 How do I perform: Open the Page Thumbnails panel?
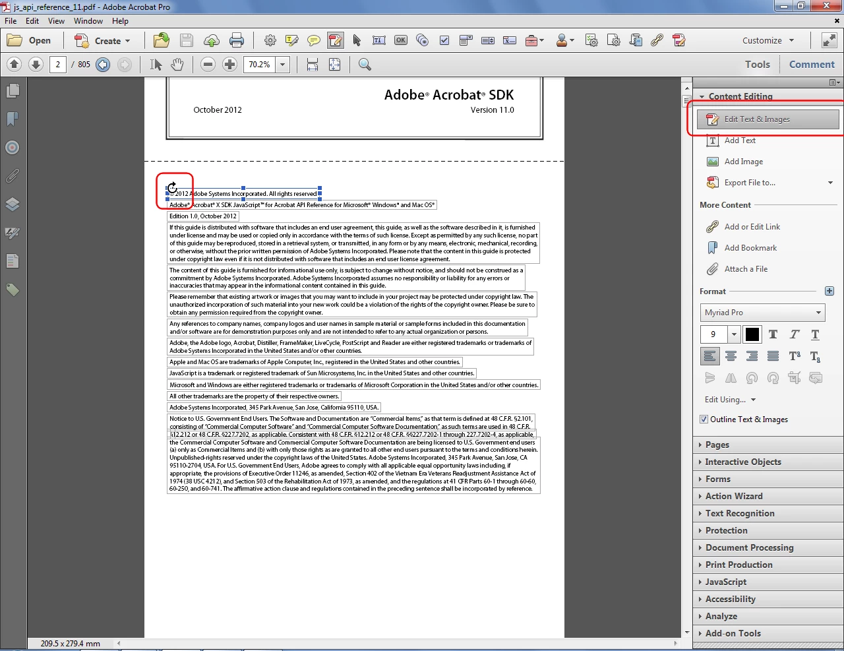pos(13,90)
